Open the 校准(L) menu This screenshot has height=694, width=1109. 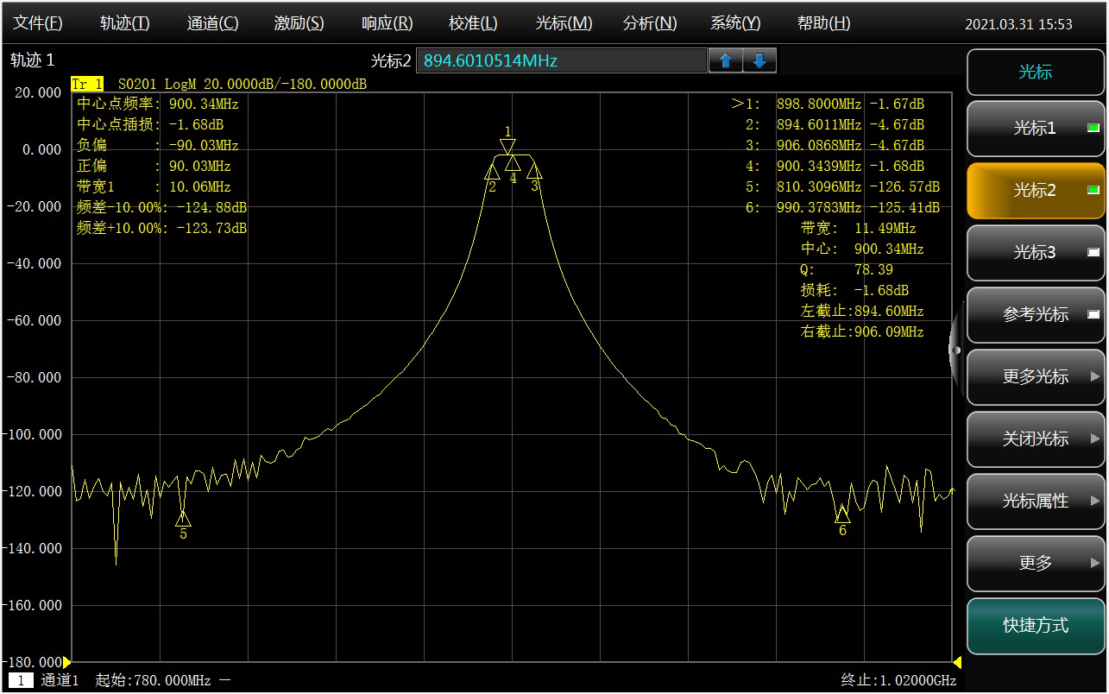coord(473,23)
